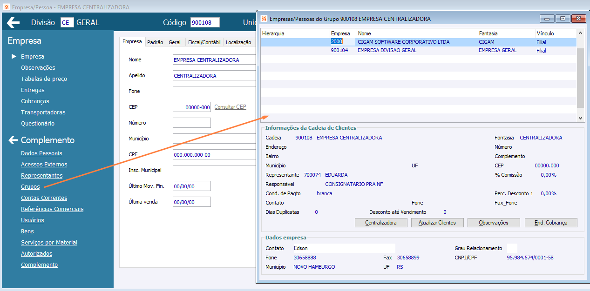This screenshot has width=590, height=291.
Task: Open the Representantes link
Action: [x=42, y=176]
